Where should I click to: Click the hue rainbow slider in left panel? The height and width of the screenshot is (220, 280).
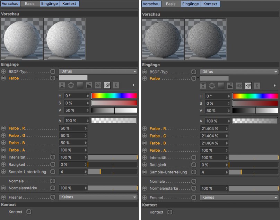(x=114, y=96)
